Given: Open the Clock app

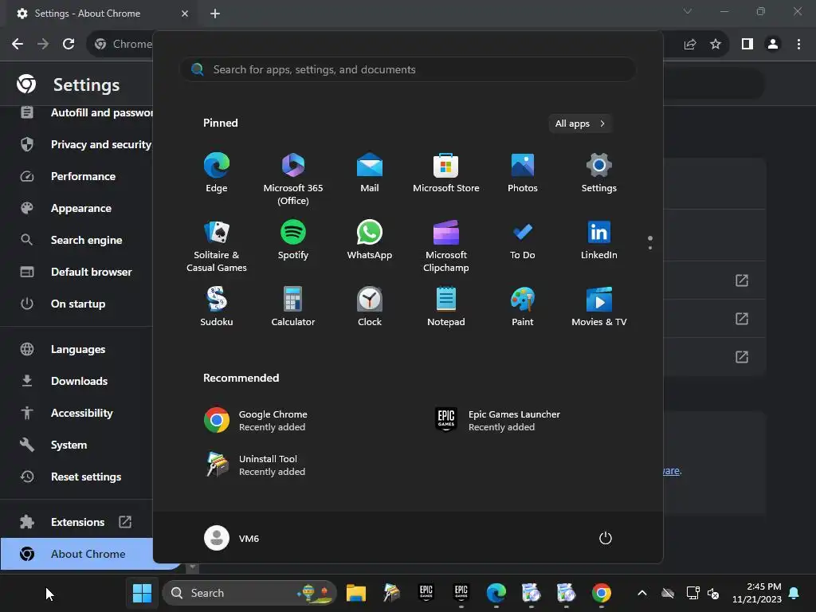Looking at the screenshot, I should click(x=370, y=306).
